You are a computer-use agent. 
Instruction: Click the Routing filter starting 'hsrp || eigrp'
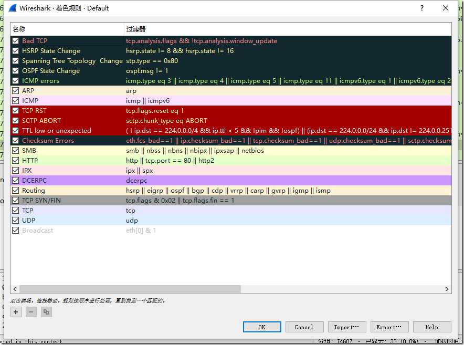point(228,191)
